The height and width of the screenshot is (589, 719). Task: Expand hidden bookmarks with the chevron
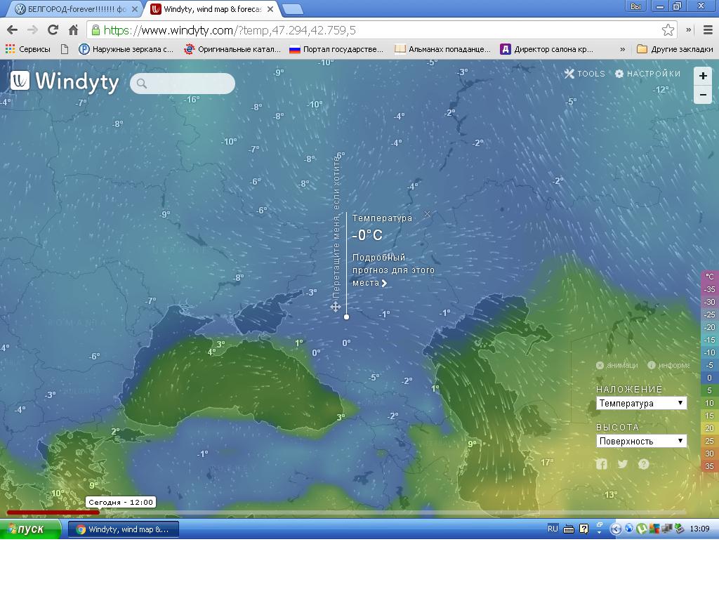[x=622, y=49]
